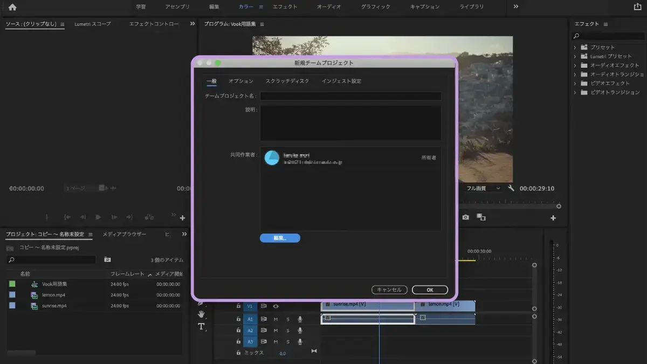Image resolution: width=647 pixels, height=364 pixels.
Task: Toggle lock on the A3 track
Action: pyautogui.click(x=238, y=341)
